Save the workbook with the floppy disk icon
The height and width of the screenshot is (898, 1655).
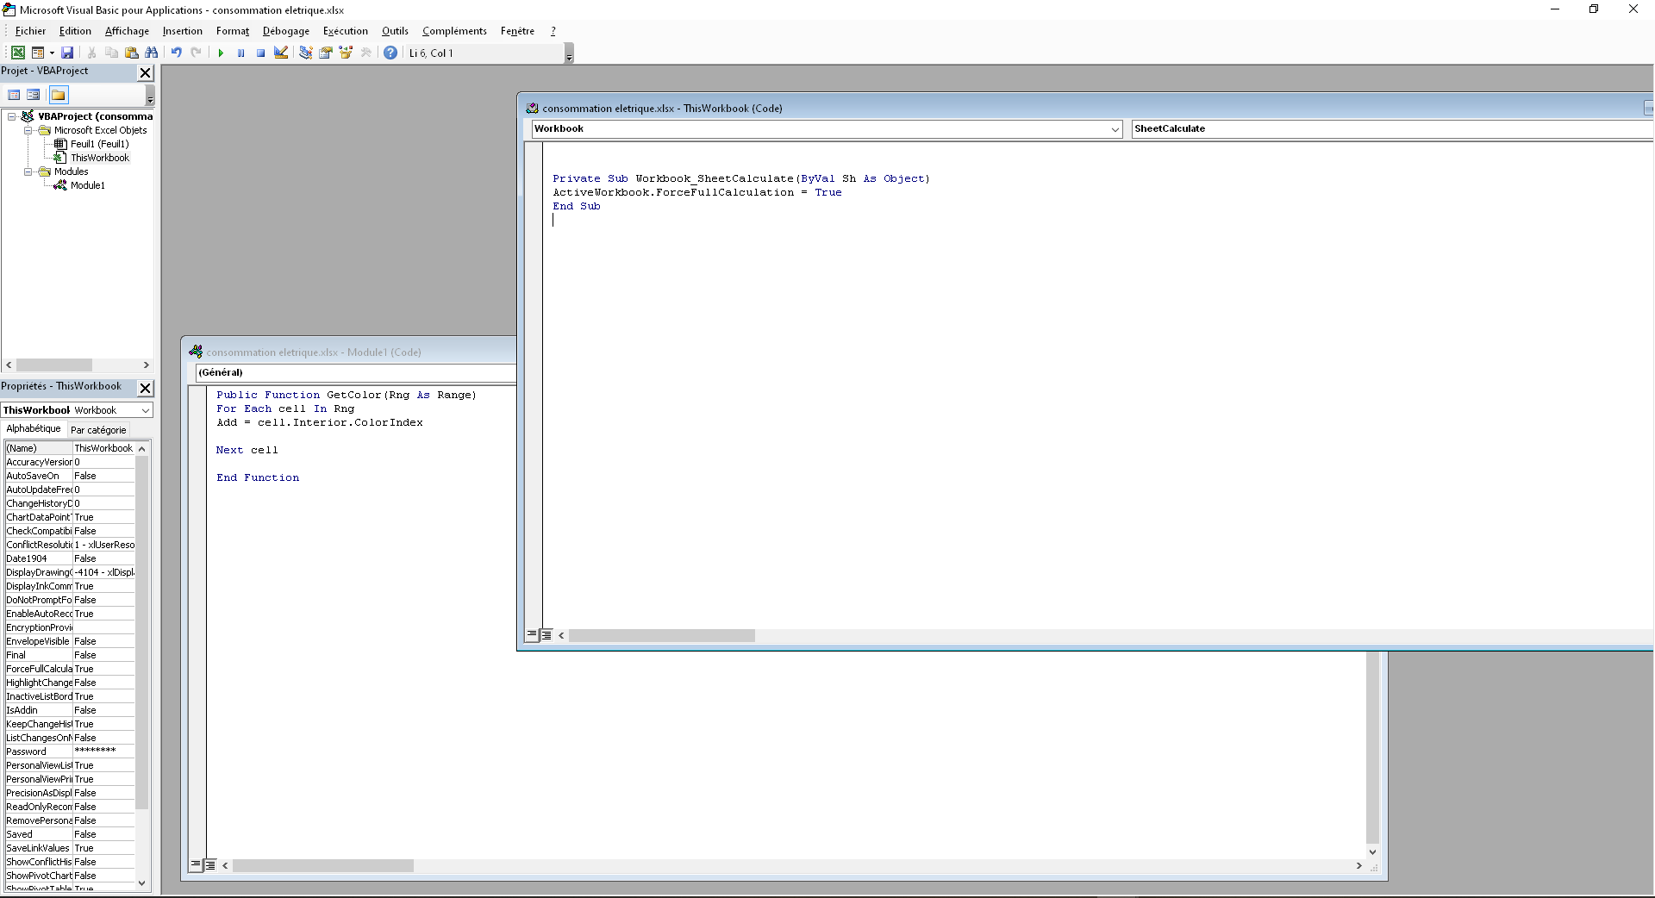pos(67,53)
